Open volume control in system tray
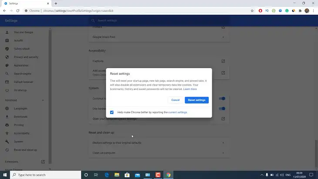Image resolution: width=318 pixels, height=179 pixels. tap(282, 175)
